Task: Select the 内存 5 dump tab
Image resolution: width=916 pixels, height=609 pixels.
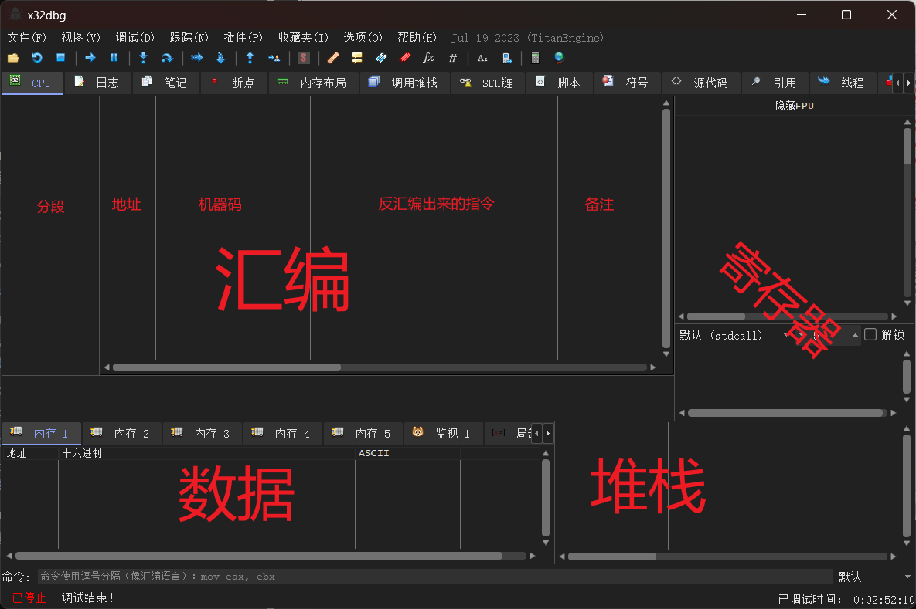Action: (363, 434)
